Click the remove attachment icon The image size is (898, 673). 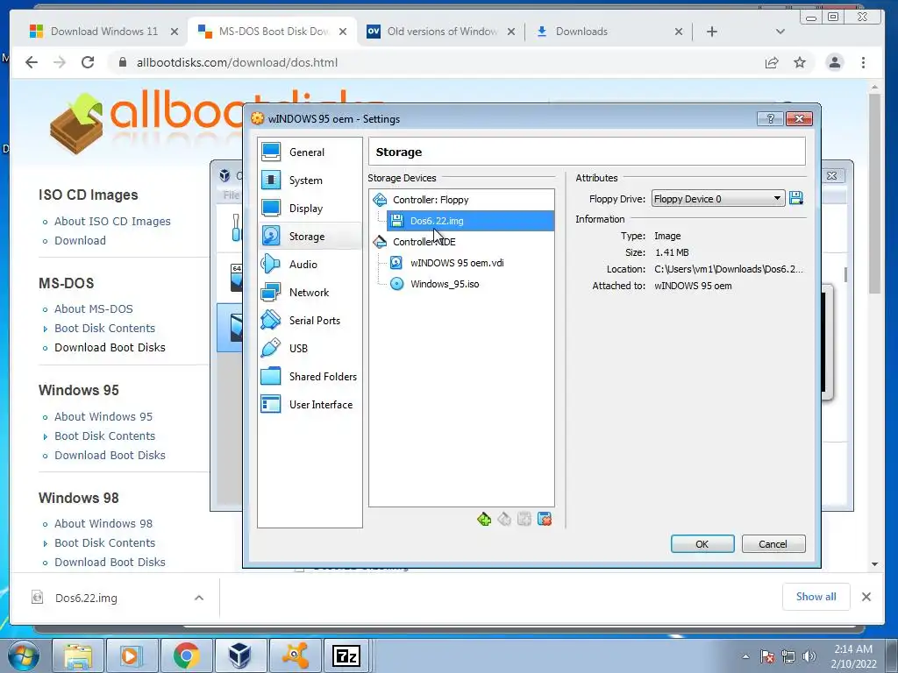(545, 519)
